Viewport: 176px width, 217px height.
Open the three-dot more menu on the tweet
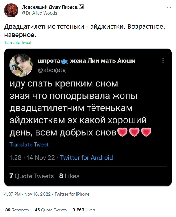pyautogui.click(x=169, y=7)
